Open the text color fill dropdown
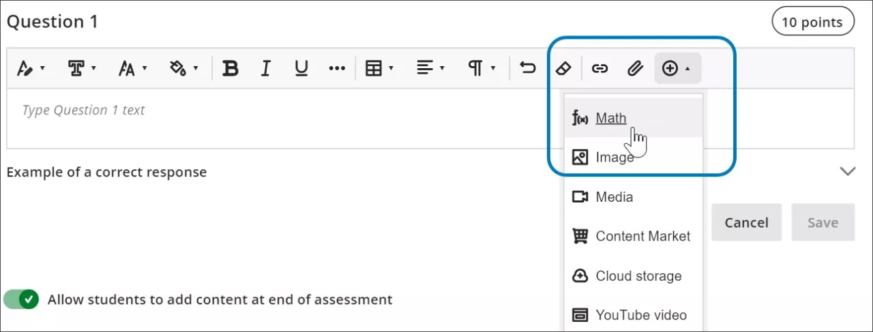 183,68
